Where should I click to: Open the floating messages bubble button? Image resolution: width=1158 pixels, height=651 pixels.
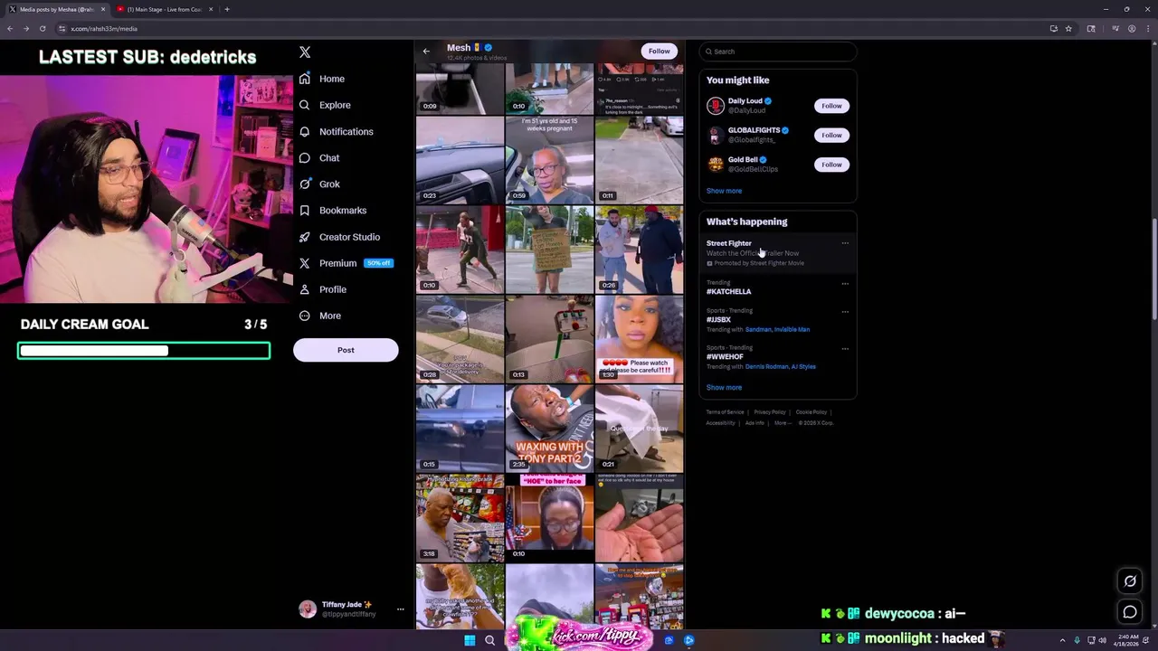[x=1130, y=612]
